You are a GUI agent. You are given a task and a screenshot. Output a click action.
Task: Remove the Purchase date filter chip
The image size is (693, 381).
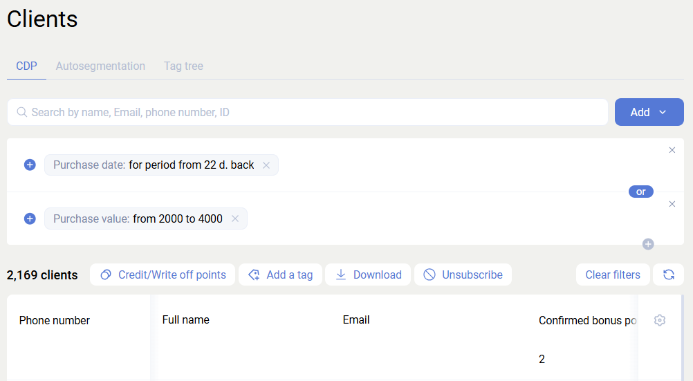click(266, 165)
